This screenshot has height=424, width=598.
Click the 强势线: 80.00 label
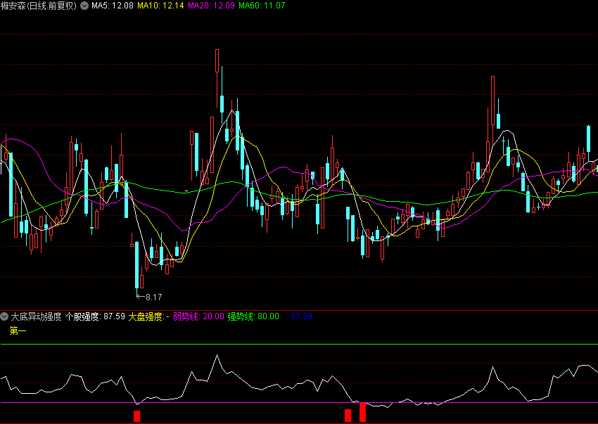pos(253,316)
